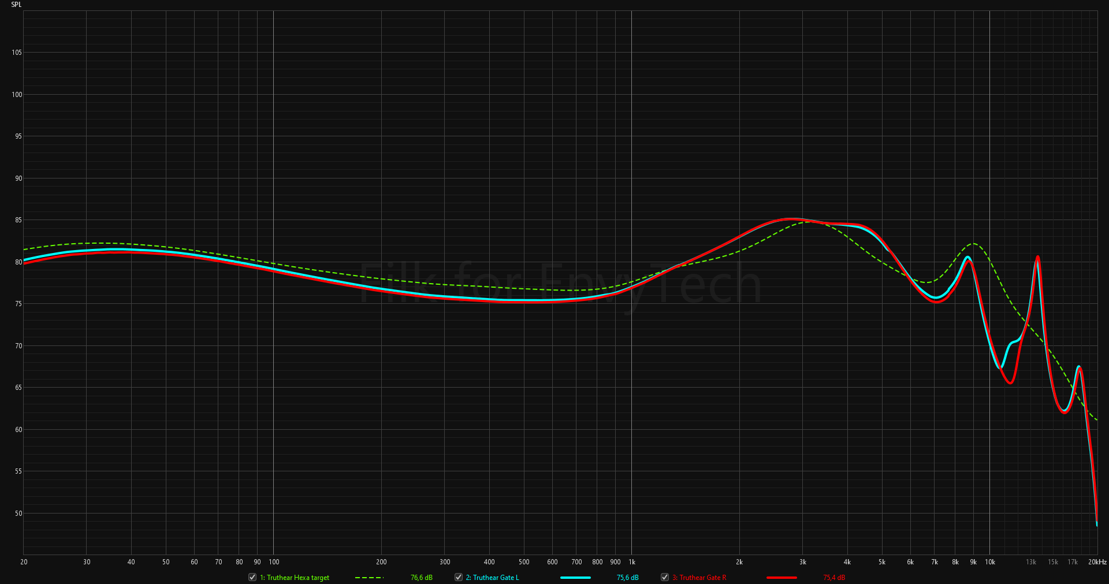The image size is (1109, 584).
Task: Click the 20kHz frequency axis label
Action: pyautogui.click(x=1097, y=562)
